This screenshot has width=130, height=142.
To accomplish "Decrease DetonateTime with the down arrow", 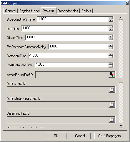I will (111, 57).
